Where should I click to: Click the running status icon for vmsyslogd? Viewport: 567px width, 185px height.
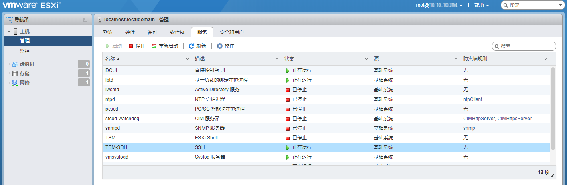[x=288, y=157]
